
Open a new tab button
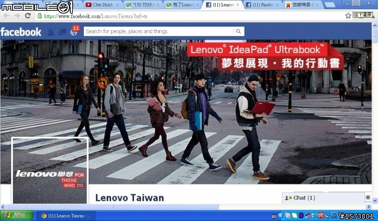click(330, 5)
